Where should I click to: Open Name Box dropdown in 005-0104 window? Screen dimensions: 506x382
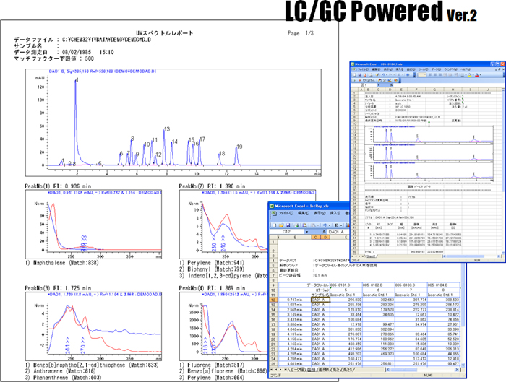click(x=379, y=84)
